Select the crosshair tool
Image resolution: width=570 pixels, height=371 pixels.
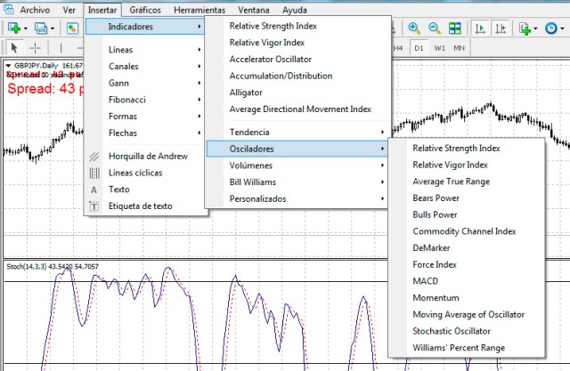(36, 48)
